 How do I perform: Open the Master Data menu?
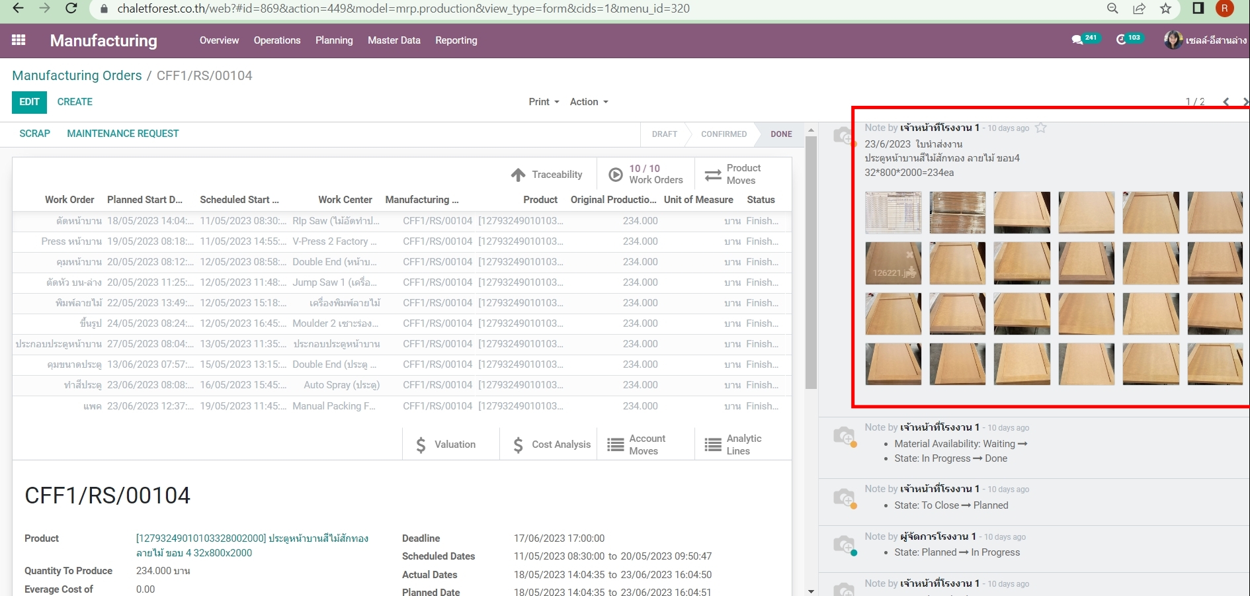tap(394, 40)
